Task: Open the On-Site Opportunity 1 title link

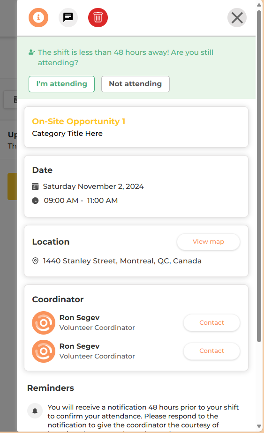Action: click(78, 121)
